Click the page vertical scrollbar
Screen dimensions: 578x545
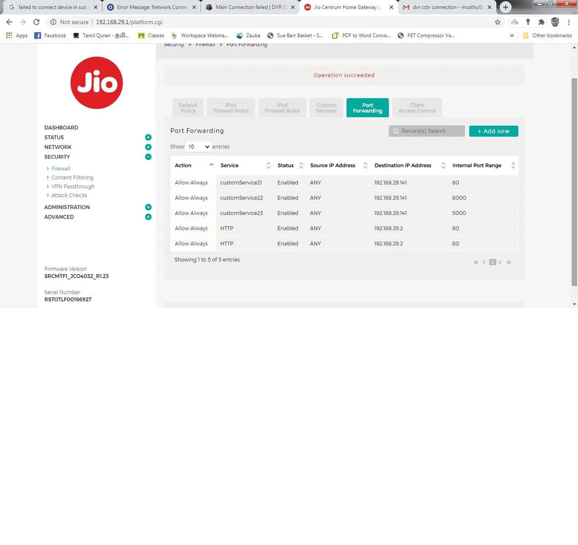click(574, 182)
